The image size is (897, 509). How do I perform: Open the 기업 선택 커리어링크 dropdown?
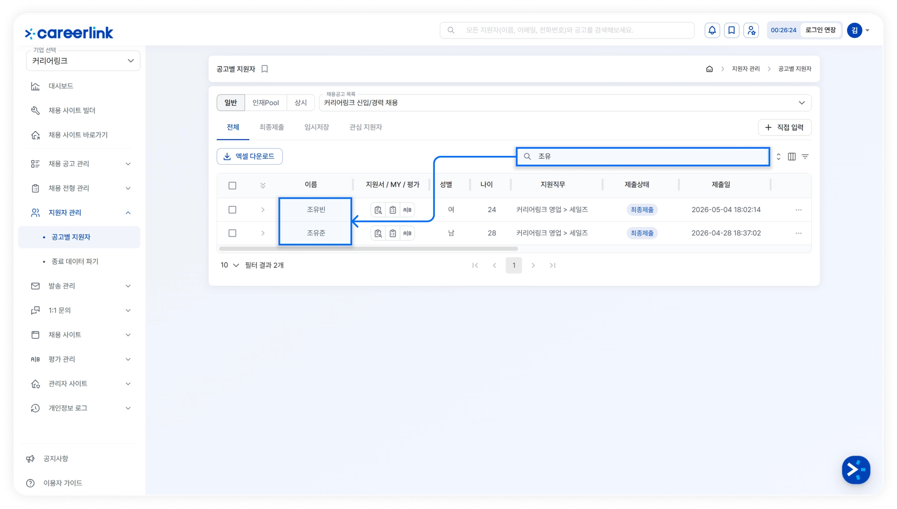(83, 61)
